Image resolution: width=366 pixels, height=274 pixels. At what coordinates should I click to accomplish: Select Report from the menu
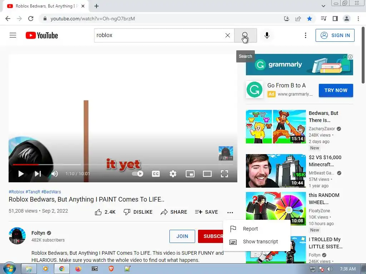(257, 229)
